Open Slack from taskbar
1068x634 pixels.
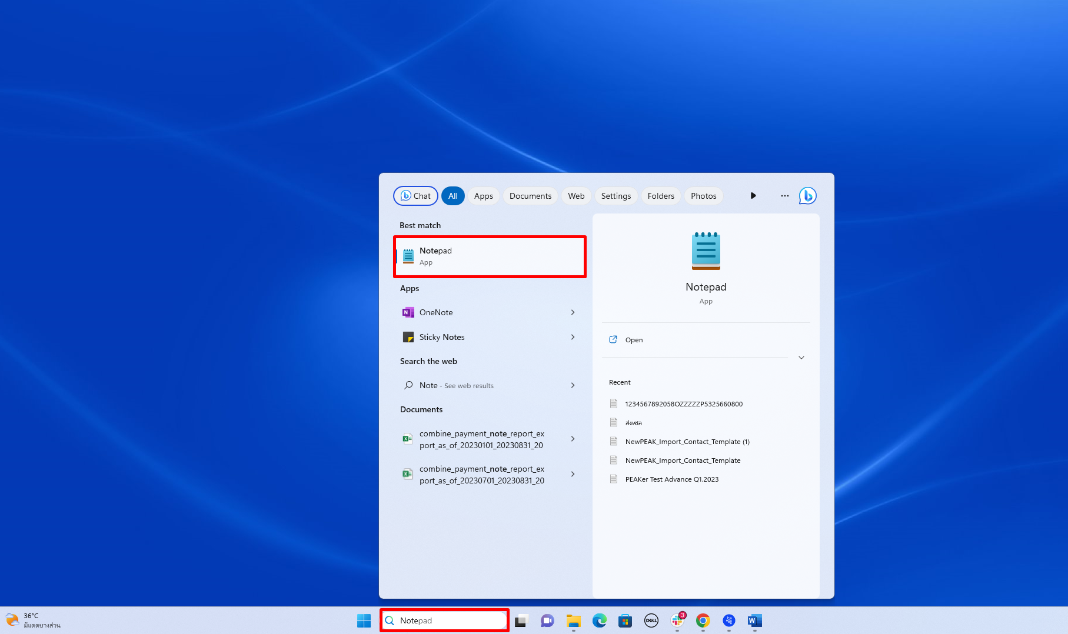677,620
